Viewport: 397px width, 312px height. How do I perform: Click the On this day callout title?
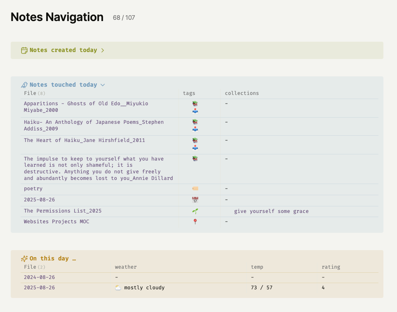pos(52,259)
